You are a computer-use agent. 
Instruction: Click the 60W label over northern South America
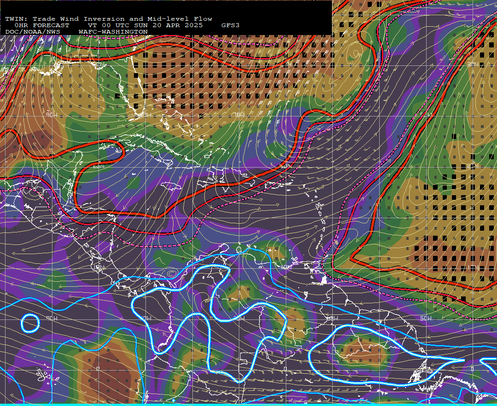(x=332, y=318)
